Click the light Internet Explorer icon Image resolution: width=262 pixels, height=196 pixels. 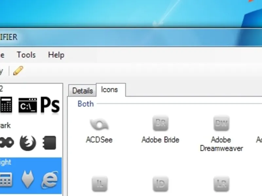coord(50,180)
